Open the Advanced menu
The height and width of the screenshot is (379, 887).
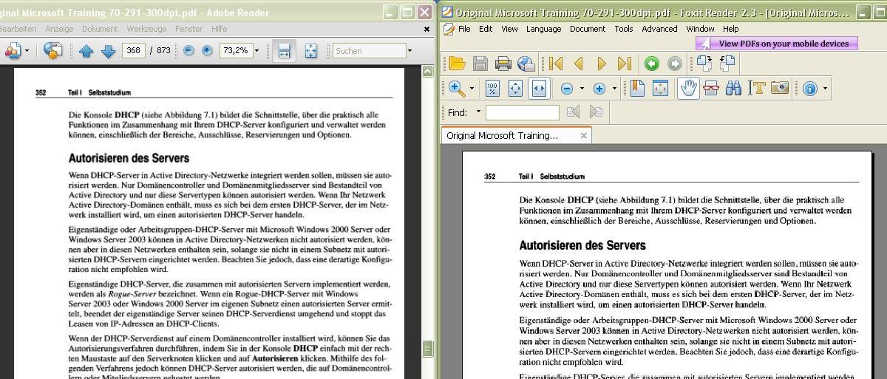[659, 29]
